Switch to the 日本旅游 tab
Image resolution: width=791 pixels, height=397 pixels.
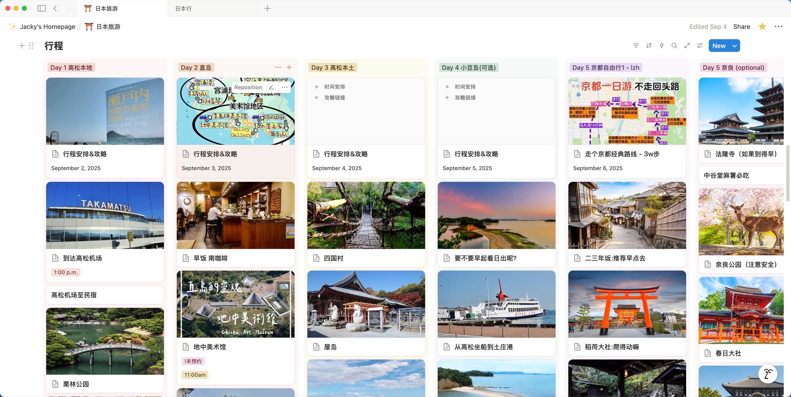click(122, 8)
